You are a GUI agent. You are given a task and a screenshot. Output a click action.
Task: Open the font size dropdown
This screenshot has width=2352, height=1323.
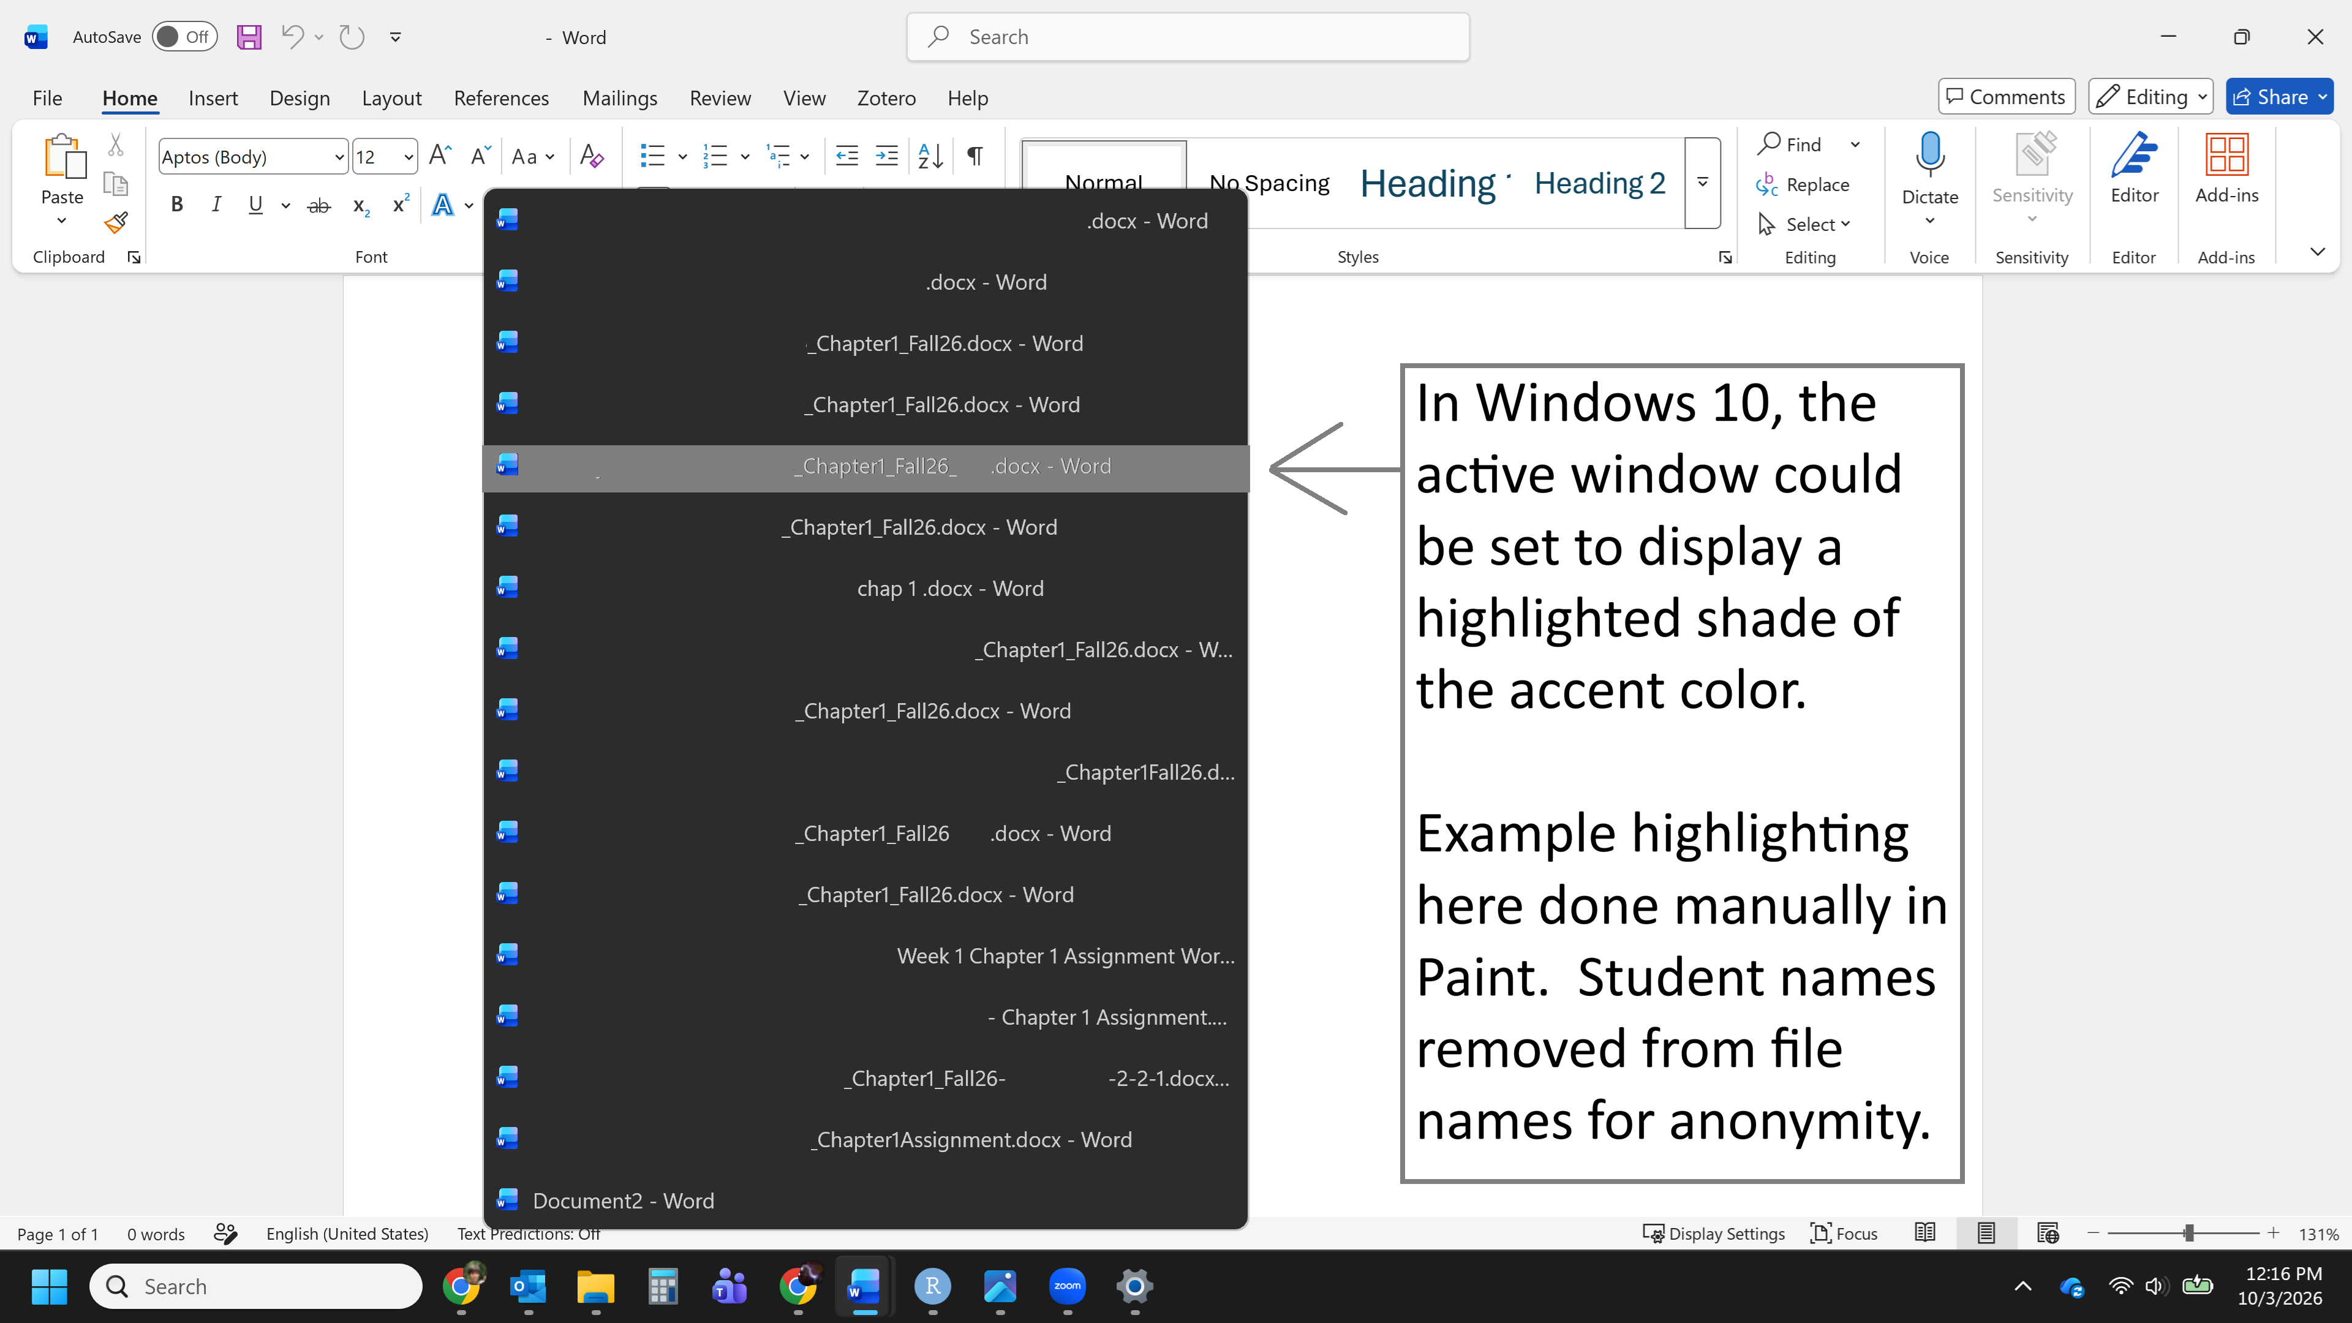(x=409, y=157)
